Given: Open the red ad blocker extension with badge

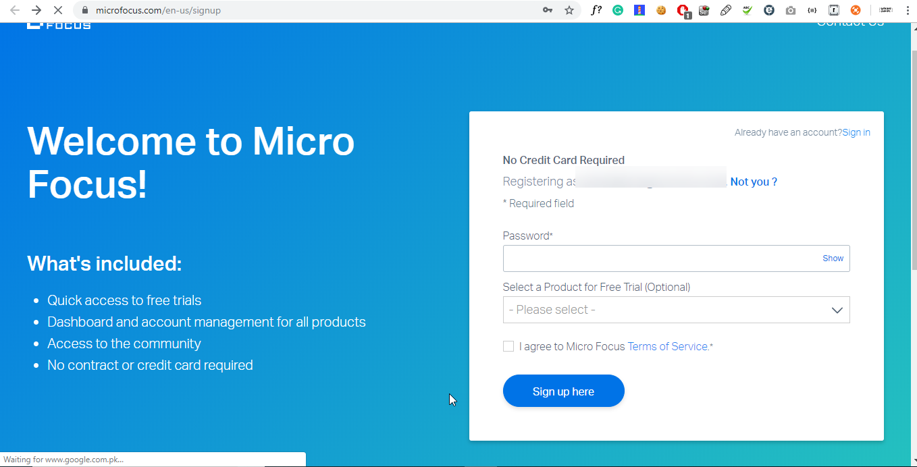Looking at the screenshot, I should [683, 11].
